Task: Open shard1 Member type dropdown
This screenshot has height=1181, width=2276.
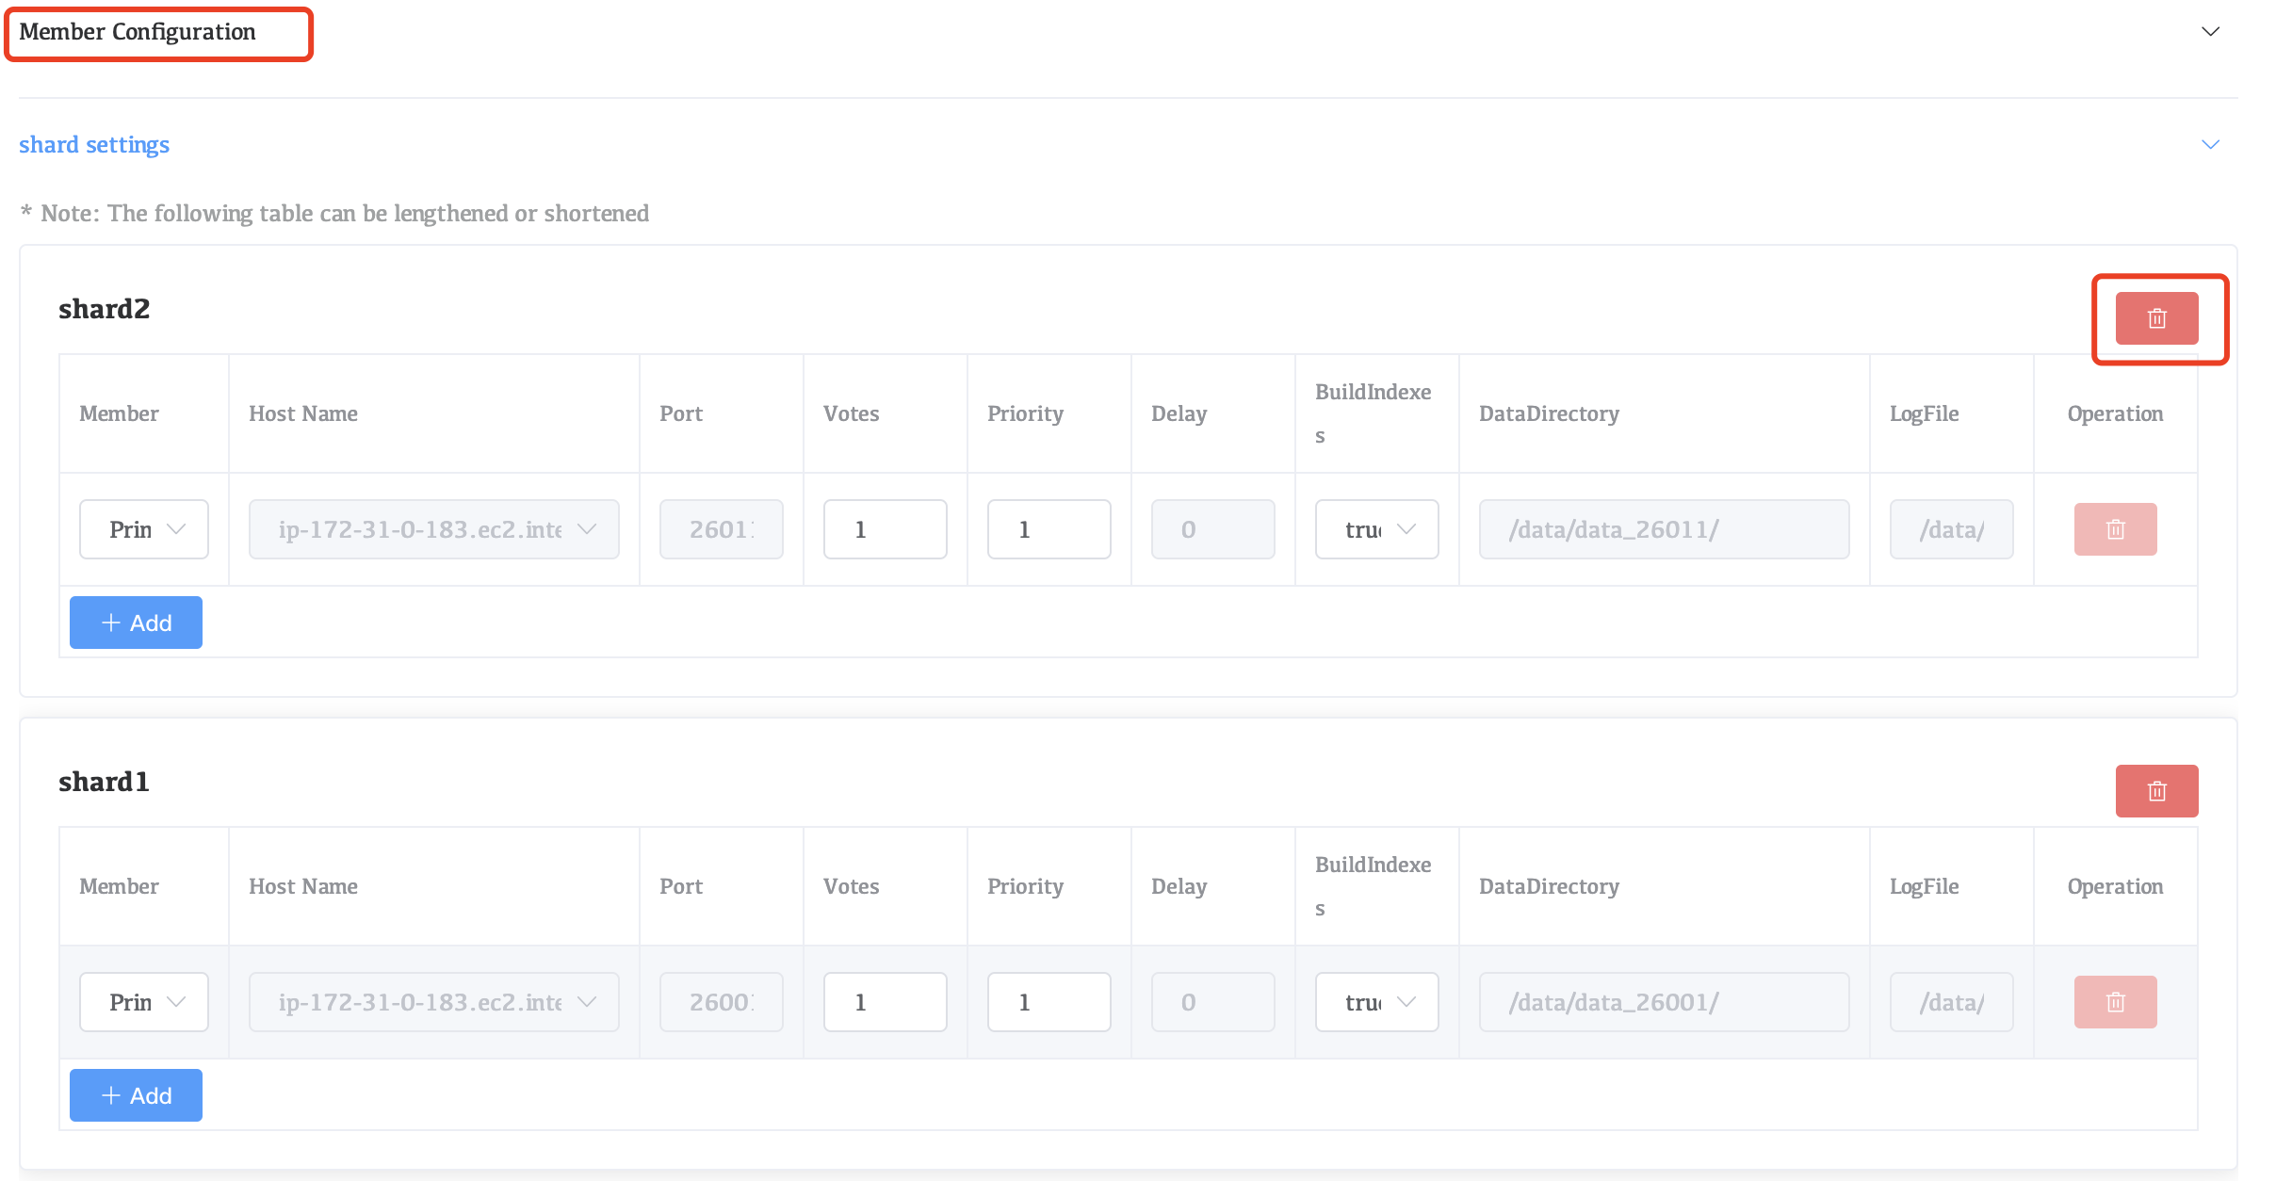Action: pyautogui.click(x=144, y=1002)
